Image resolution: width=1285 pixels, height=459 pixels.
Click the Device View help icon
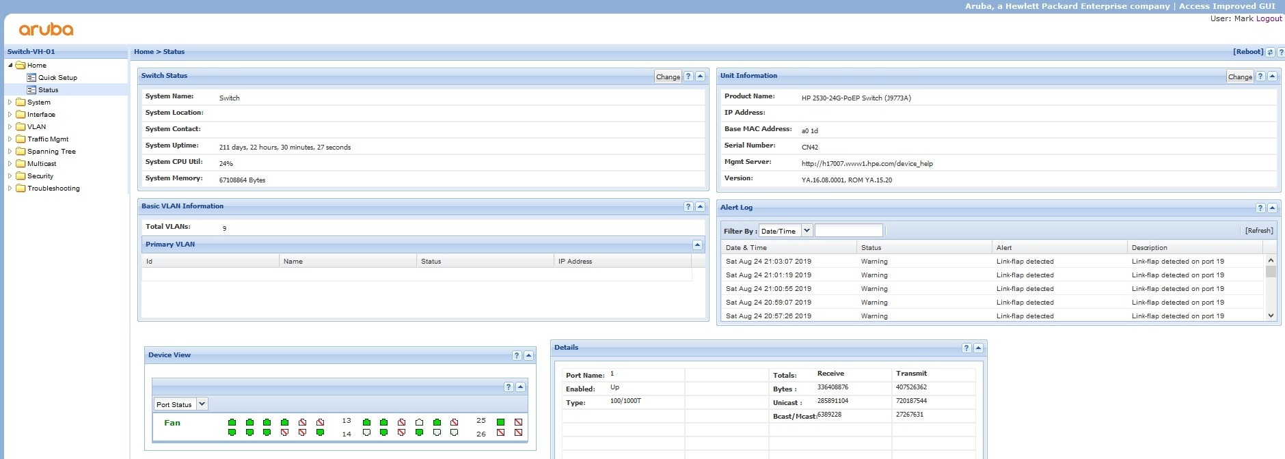point(517,356)
